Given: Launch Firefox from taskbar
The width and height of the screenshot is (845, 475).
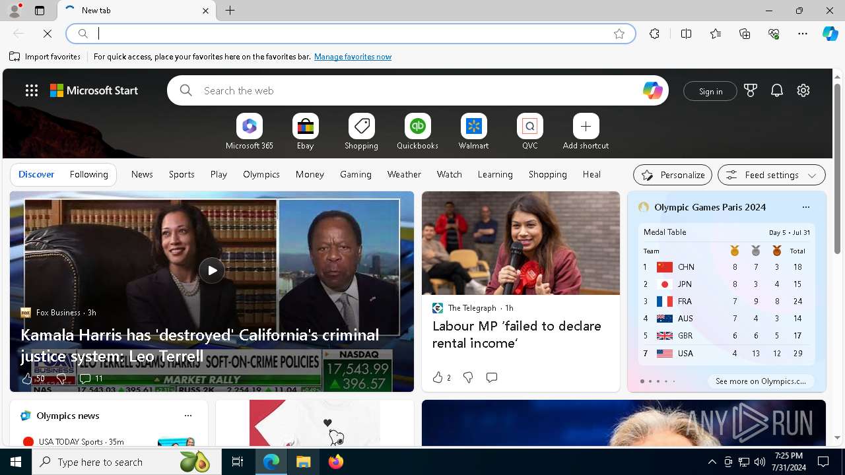Looking at the screenshot, I should [x=336, y=462].
